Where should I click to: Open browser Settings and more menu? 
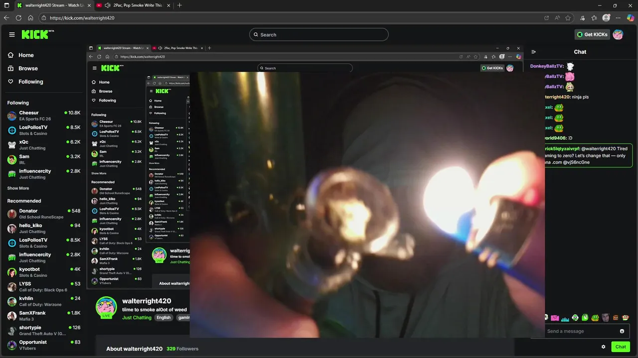pyautogui.click(x=618, y=18)
